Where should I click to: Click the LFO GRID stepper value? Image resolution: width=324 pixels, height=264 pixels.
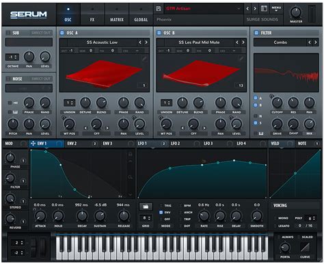(146, 218)
